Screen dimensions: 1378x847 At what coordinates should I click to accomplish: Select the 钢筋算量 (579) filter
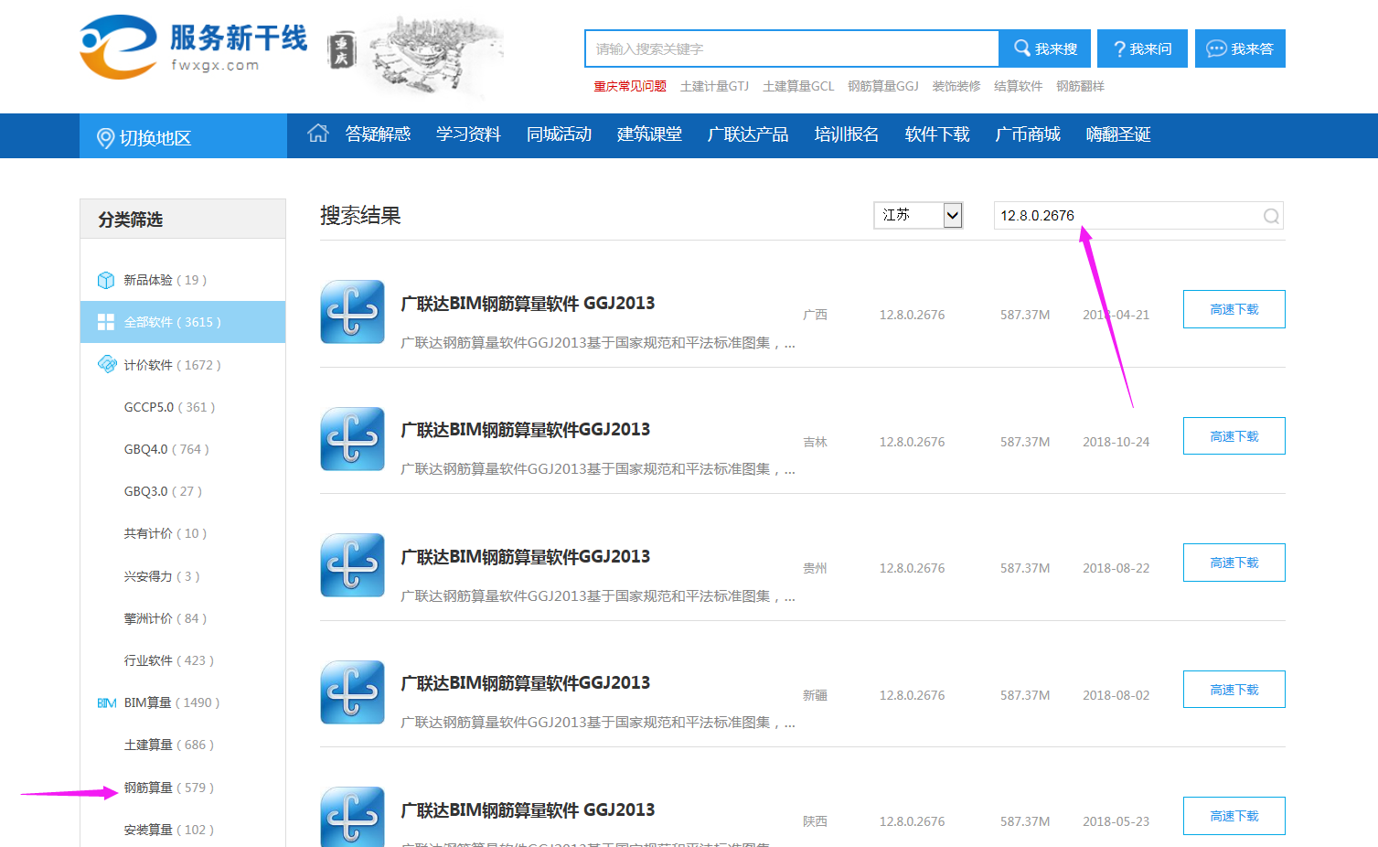pos(169,788)
